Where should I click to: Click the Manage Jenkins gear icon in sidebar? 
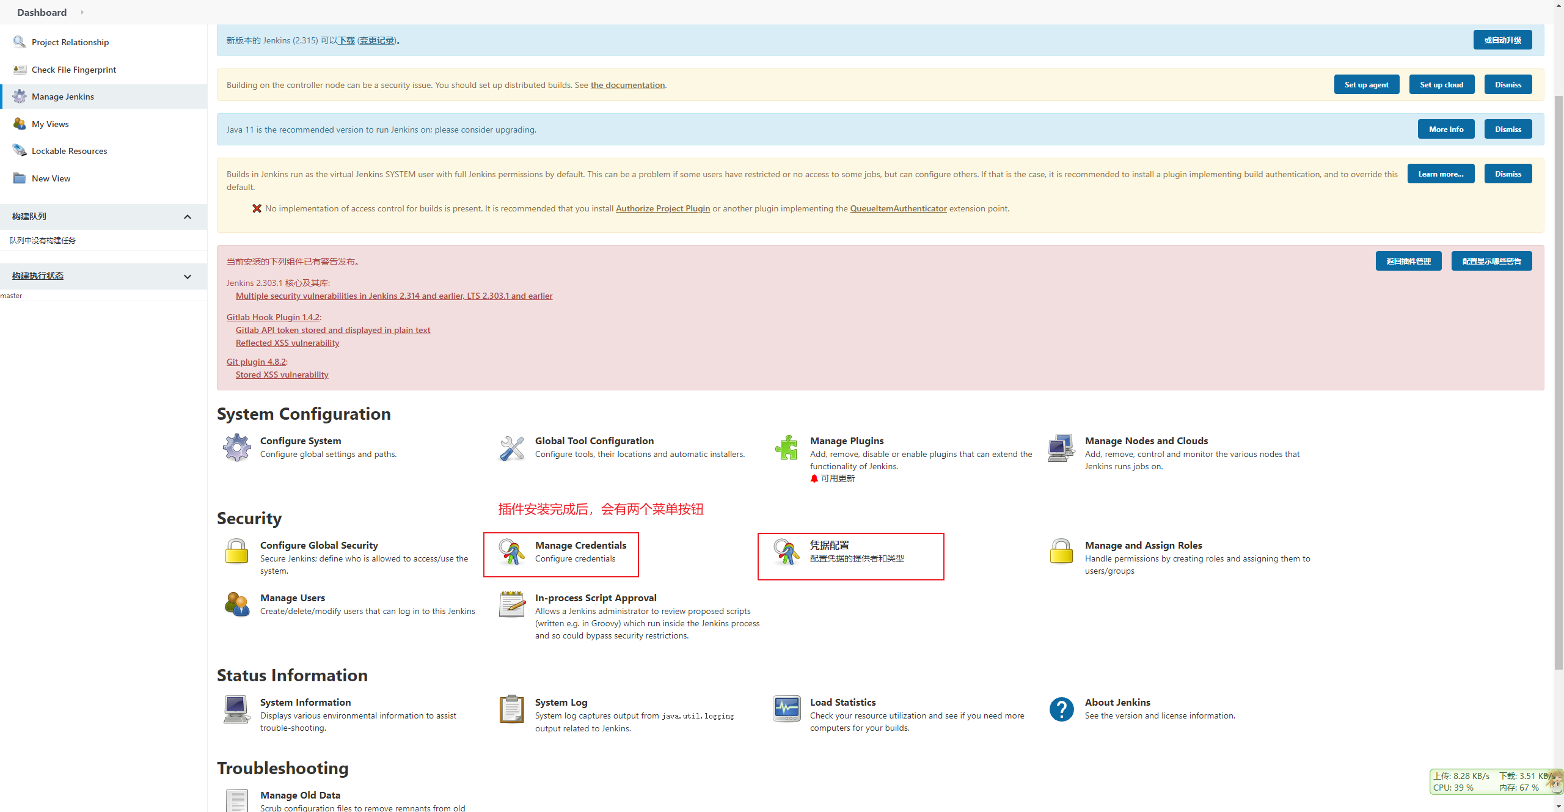pos(20,97)
